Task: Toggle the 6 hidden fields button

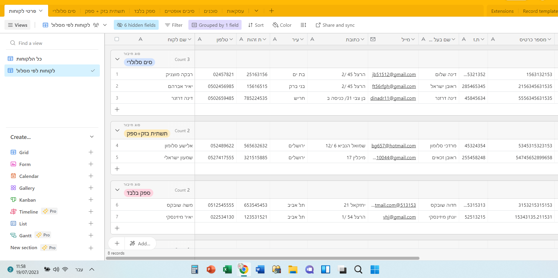Action: pos(136,25)
